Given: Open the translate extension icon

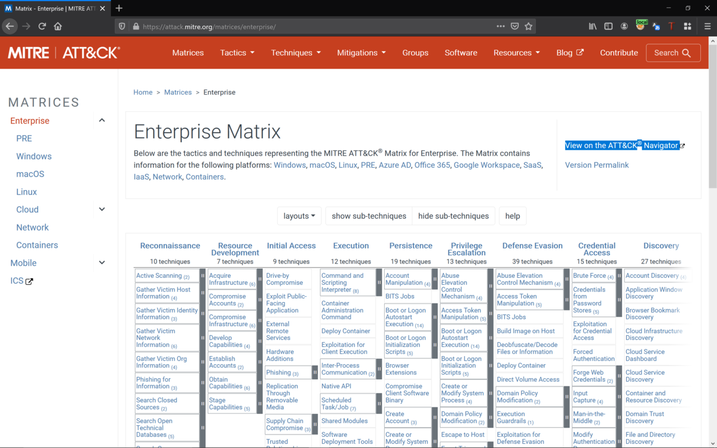Looking at the screenshot, I should click(x=656, y=26).
